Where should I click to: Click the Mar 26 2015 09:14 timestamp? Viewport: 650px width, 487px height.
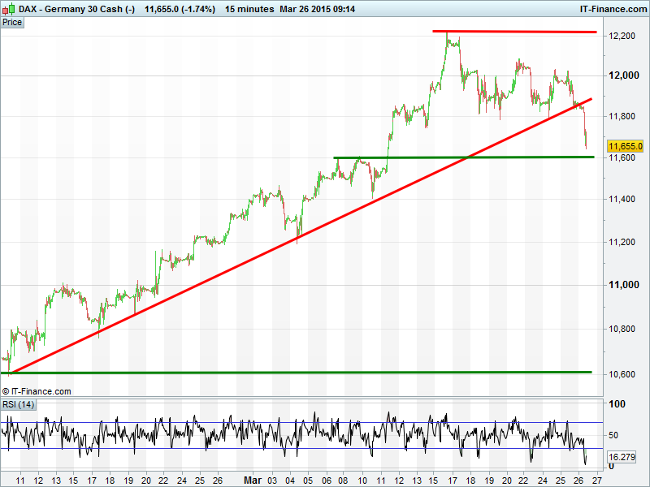pos(324,8)
